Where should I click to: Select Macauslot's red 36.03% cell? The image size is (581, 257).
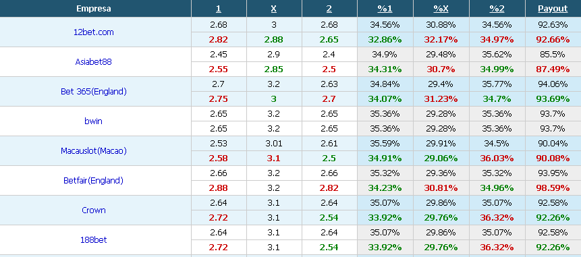497,159
